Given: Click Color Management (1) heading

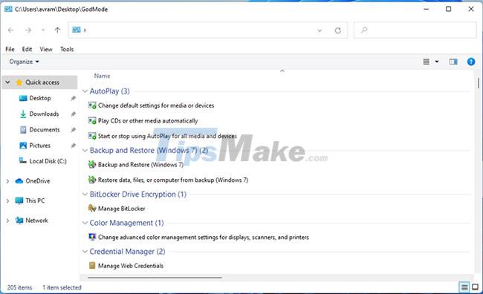Looking at the screenshot, I should pos(126,223).
